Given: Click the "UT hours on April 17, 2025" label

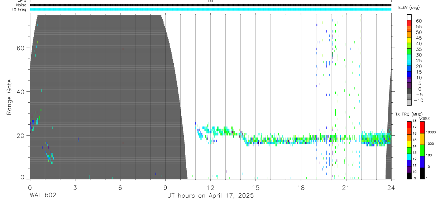Looking at the screenshot, I should (210, 196).
